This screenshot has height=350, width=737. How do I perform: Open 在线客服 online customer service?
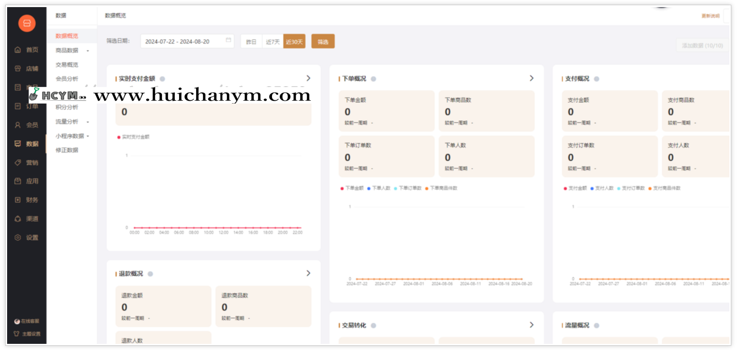click(x=27, y=321)
